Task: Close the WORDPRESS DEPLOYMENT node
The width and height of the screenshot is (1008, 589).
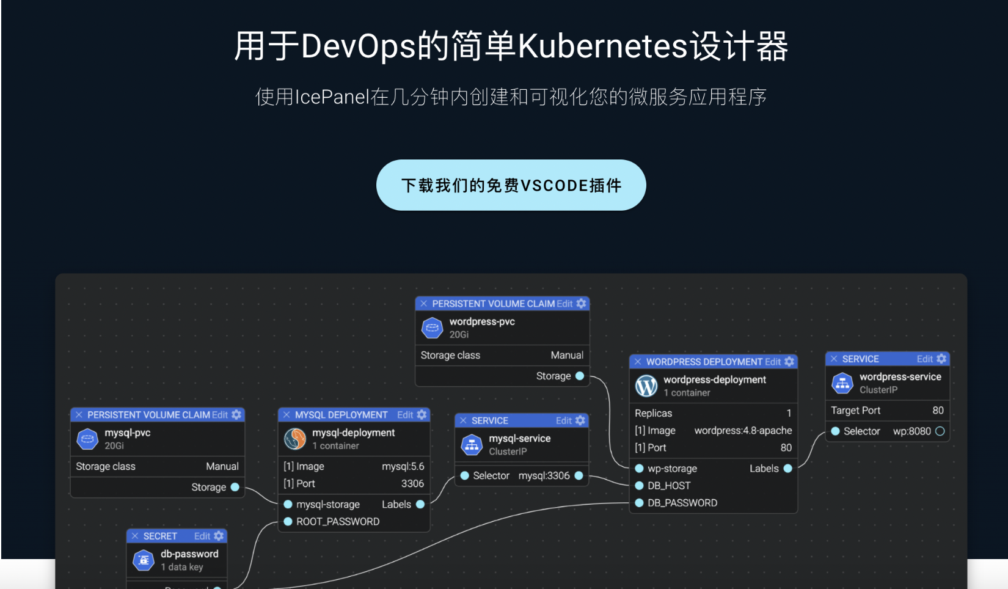Action: [x=638, y=362]
